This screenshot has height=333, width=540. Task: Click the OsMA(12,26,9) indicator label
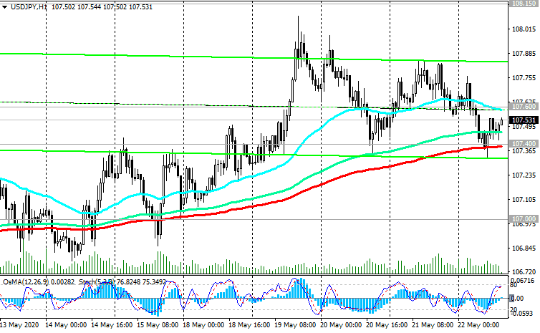pos(26,281)
